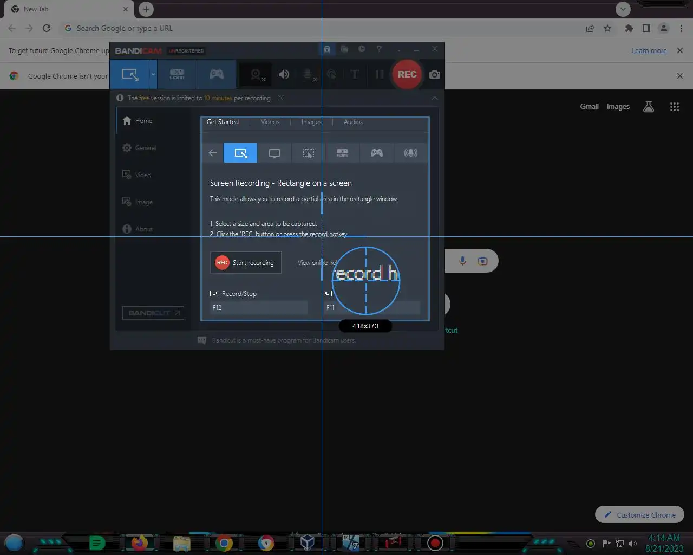
Task: Click the F11 hotkey field
Action: pos(371,307)
